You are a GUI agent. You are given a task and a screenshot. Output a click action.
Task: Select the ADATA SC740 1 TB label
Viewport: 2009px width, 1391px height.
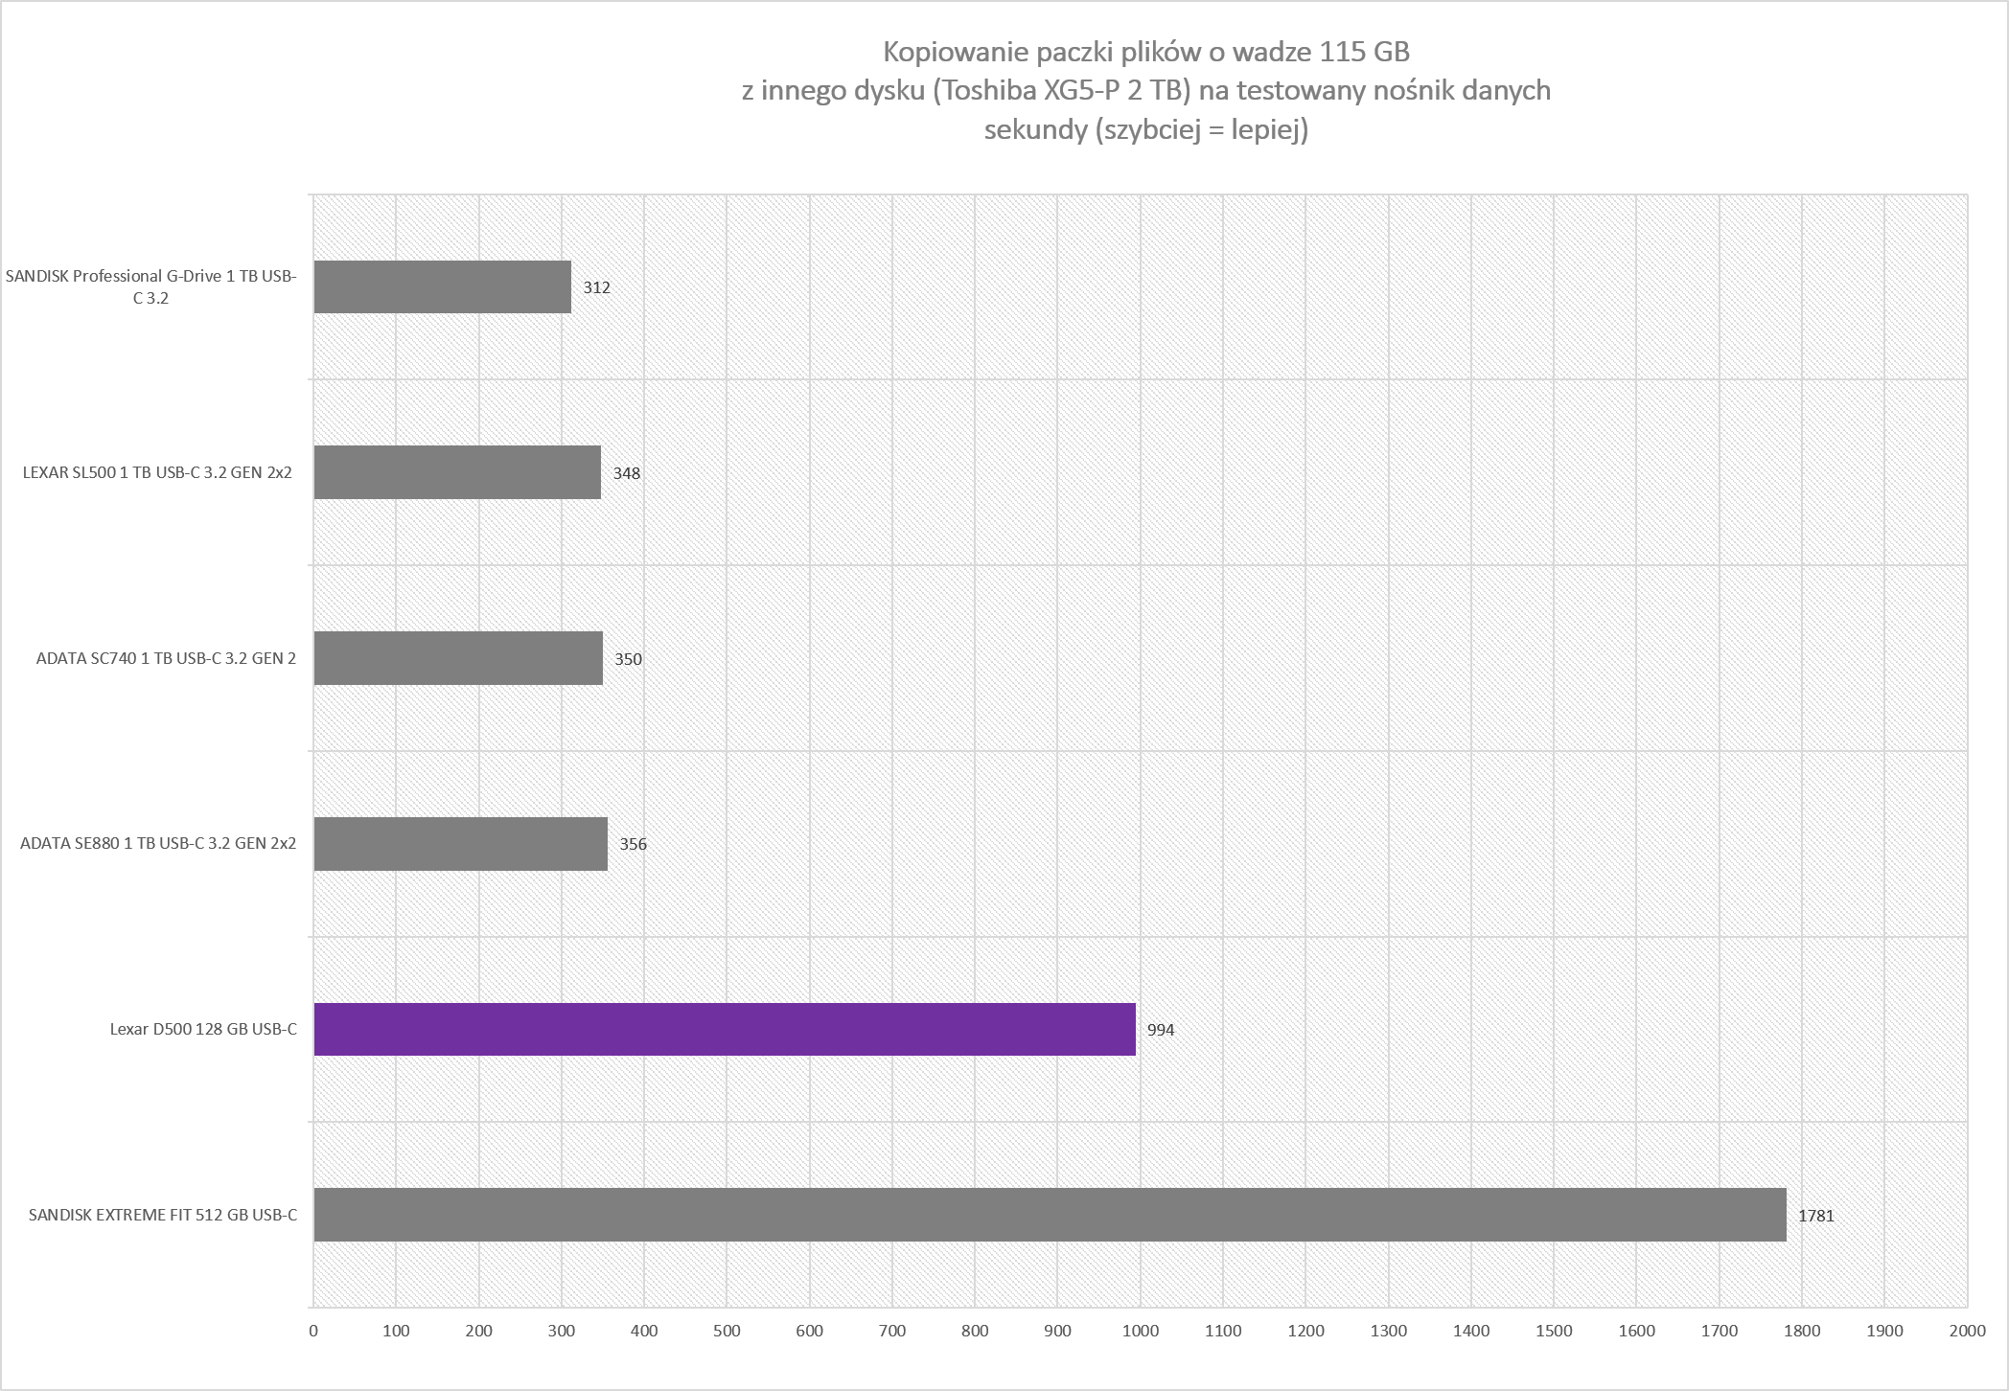[x=166, y=658]
